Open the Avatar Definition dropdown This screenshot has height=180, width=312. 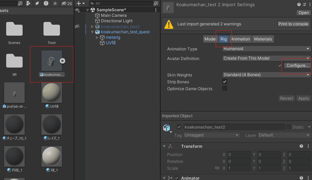pos(266,58)
